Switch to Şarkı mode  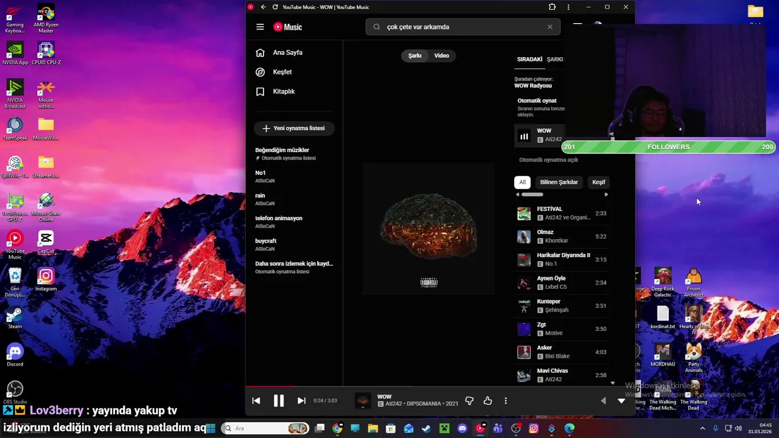tap(415, 55)
